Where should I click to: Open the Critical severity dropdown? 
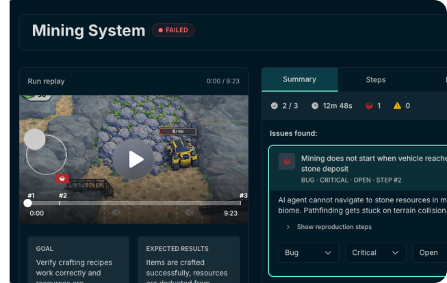tap(375, 252)
